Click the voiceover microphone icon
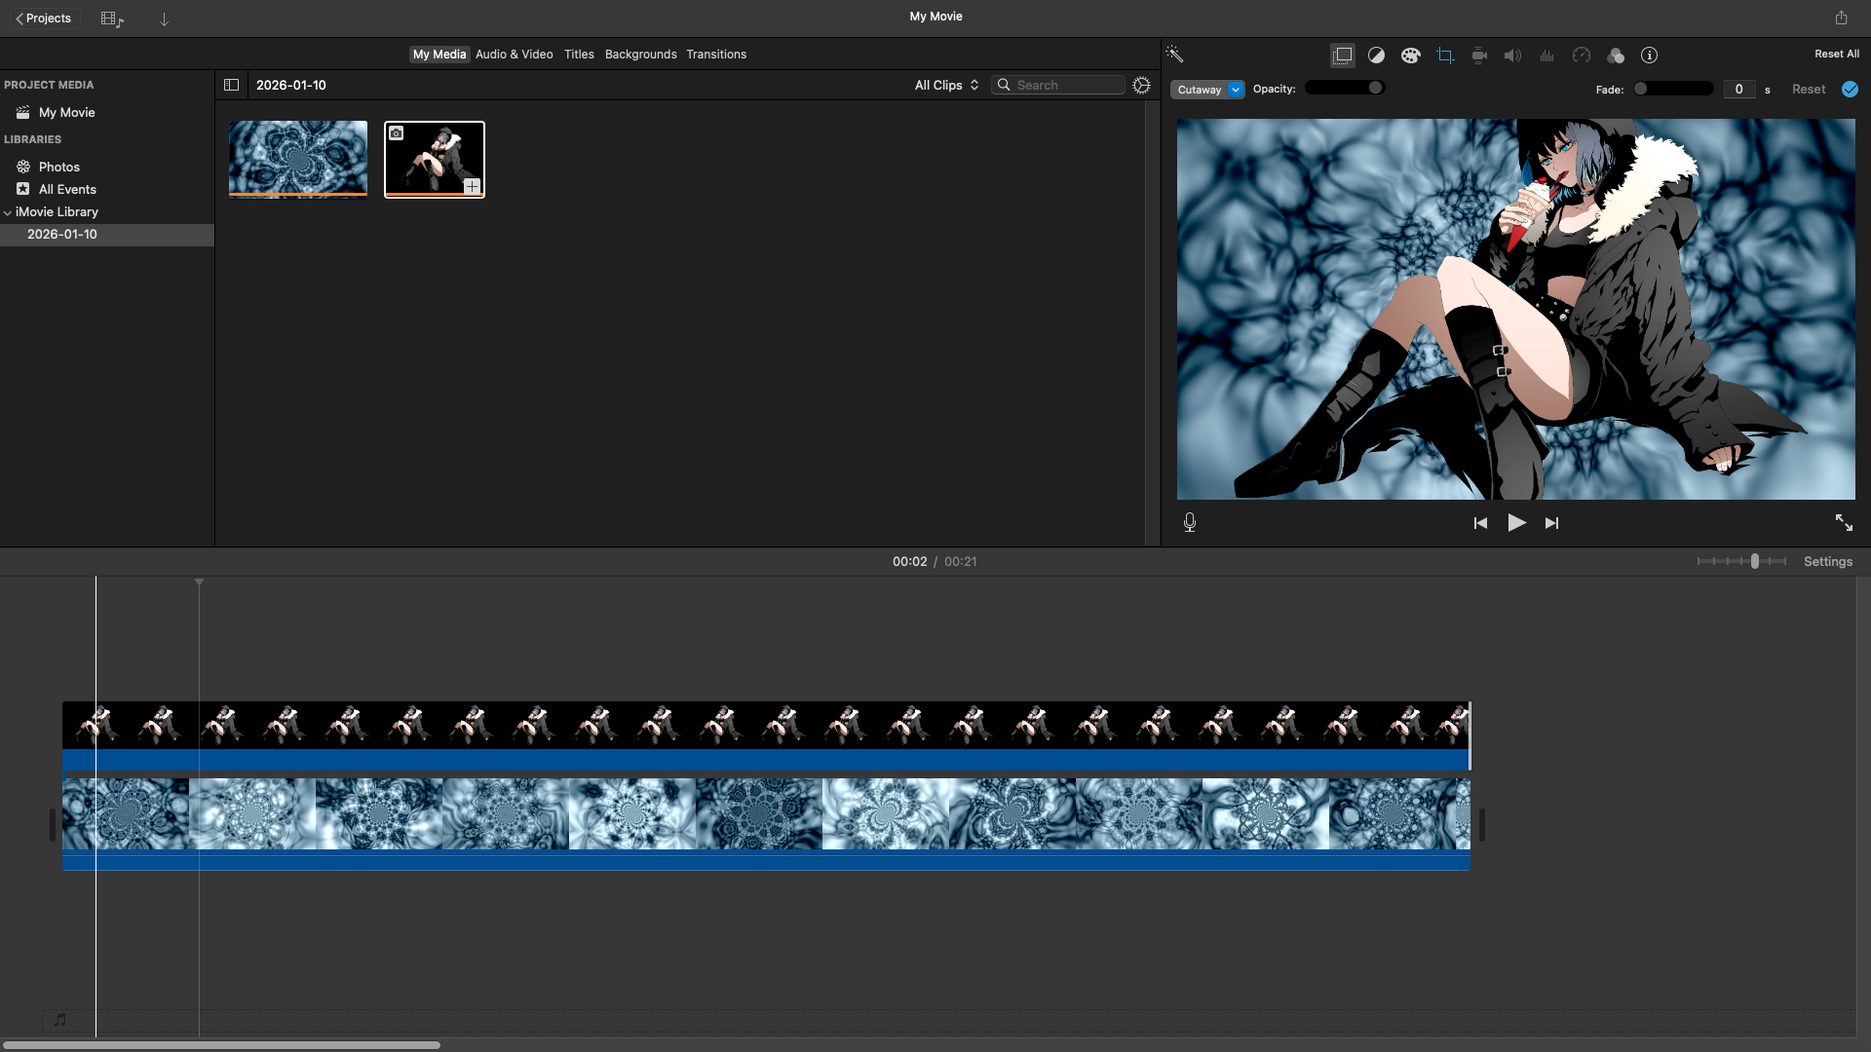Viewport: 1871px width, 1052px height. tap(1190, 523)
